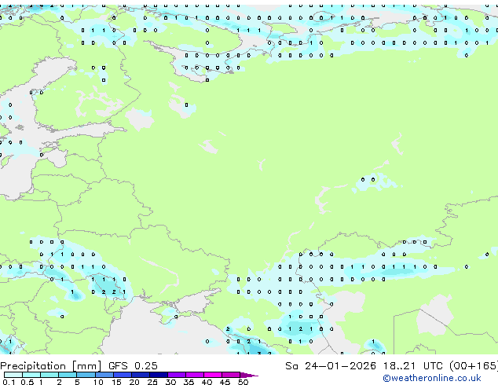The height and width of the screenshot is (385, 498).
Task: Click the 'Sa 24-01-2026' date text
Action: tap(331, 366)
